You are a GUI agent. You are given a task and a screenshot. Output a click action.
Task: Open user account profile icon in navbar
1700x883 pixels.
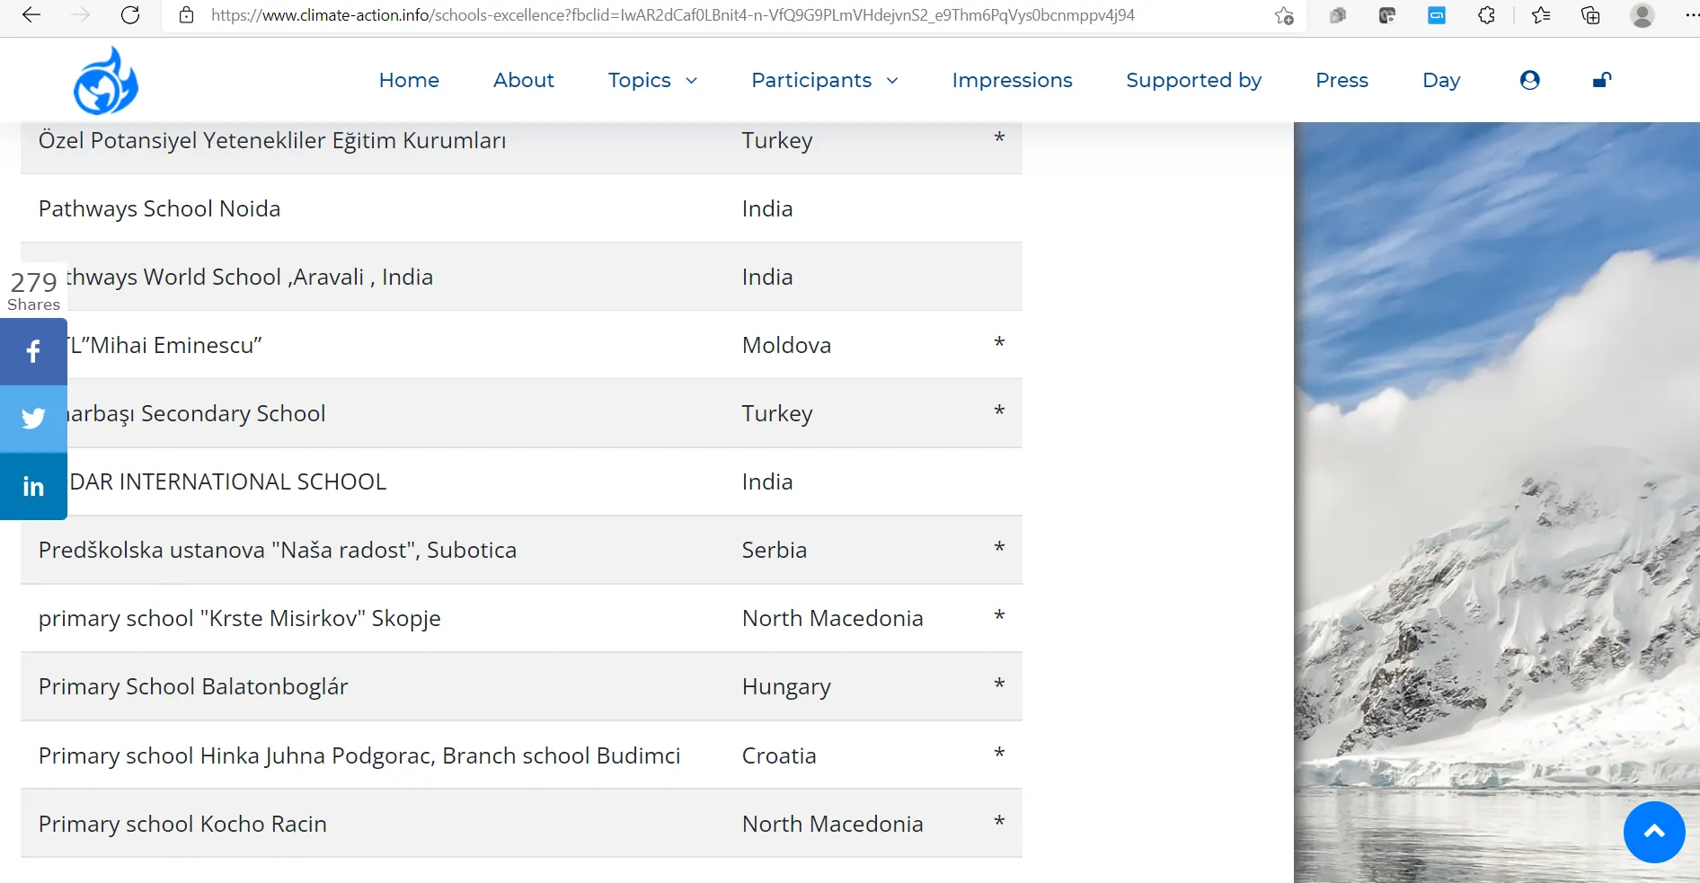(1529, 80)
